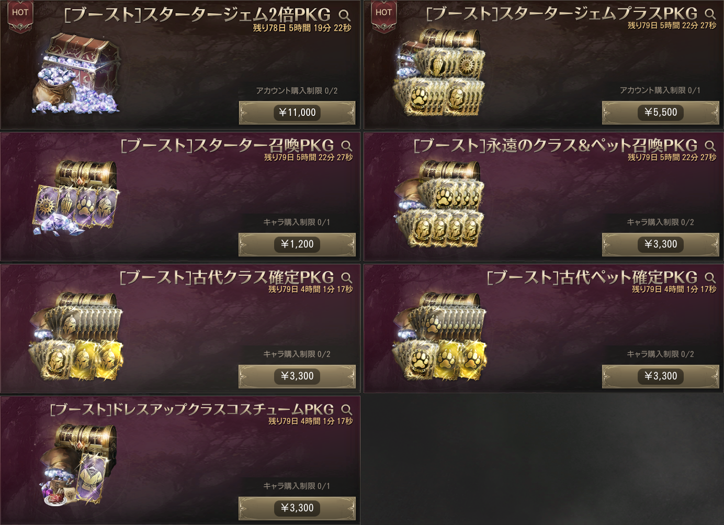724x525 pixels.
Task: Purchase 古代クラス確定PKG with ¥3,300 button
Action: click(x=297, y=376)
